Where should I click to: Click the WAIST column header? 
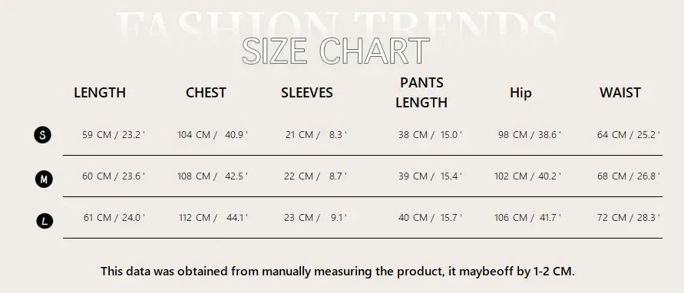tap(620, 93)
